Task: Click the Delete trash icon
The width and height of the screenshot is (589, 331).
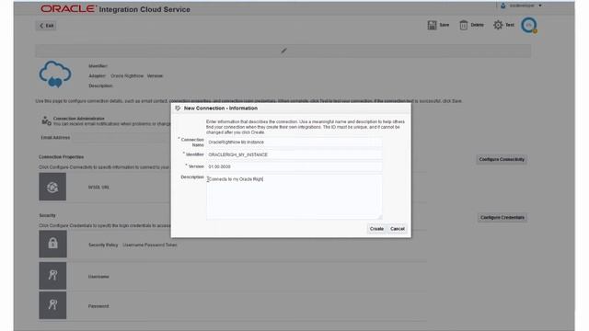Action: pyautogui.click(x=464, y=25)
